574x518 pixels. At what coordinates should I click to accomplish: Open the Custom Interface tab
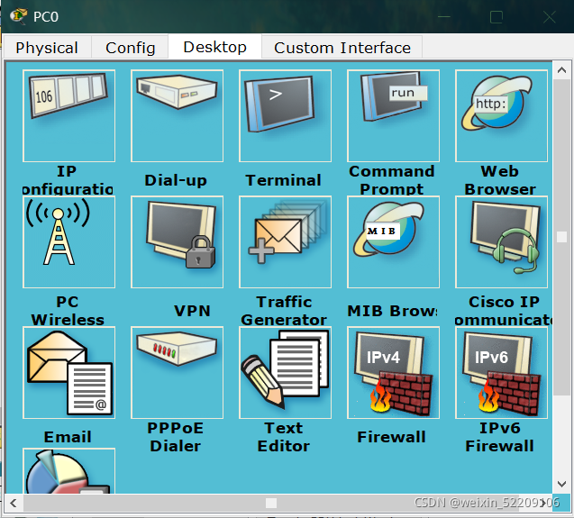[x=342, y=48]
